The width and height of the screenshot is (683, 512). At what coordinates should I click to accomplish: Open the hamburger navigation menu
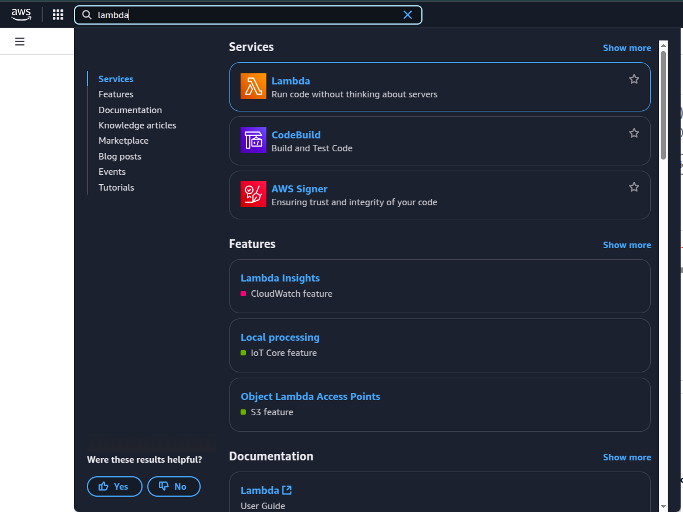pyautogui.click(x=19, y=41)
